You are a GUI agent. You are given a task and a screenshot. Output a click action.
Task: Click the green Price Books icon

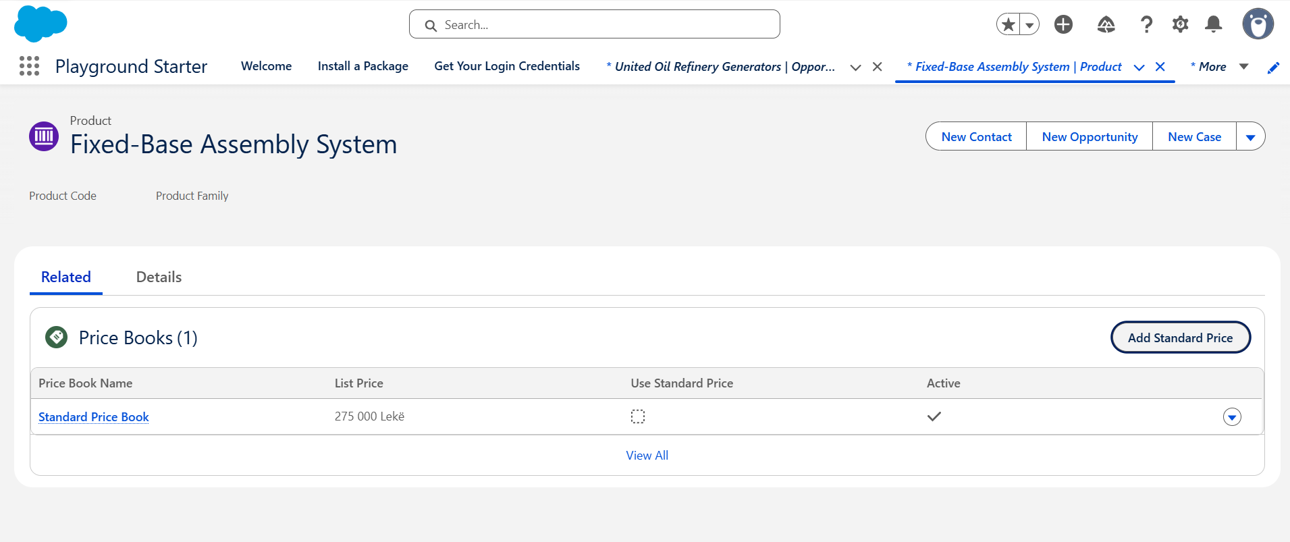56,337
